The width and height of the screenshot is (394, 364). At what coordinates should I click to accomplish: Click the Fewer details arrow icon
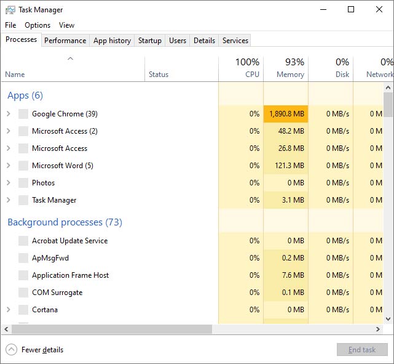click(x=11, y=350)
